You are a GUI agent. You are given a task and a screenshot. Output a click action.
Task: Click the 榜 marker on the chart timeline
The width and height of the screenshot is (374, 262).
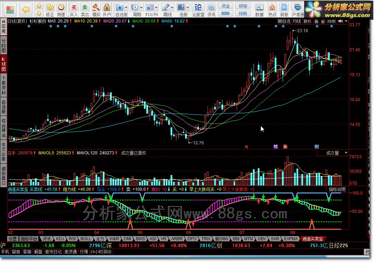tap(275, 146)
